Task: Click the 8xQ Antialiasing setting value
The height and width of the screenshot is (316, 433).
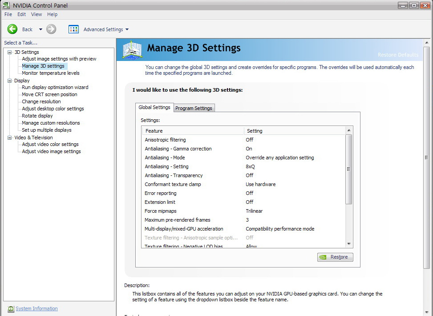Action: [250, 166]
